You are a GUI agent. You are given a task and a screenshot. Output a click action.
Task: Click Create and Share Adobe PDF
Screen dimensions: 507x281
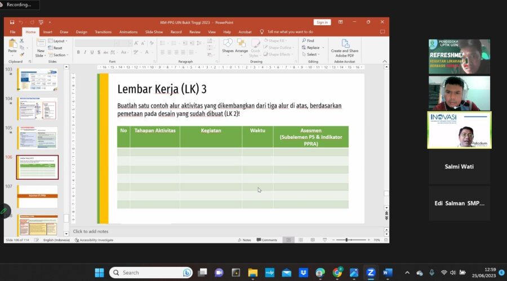(345, 48)
